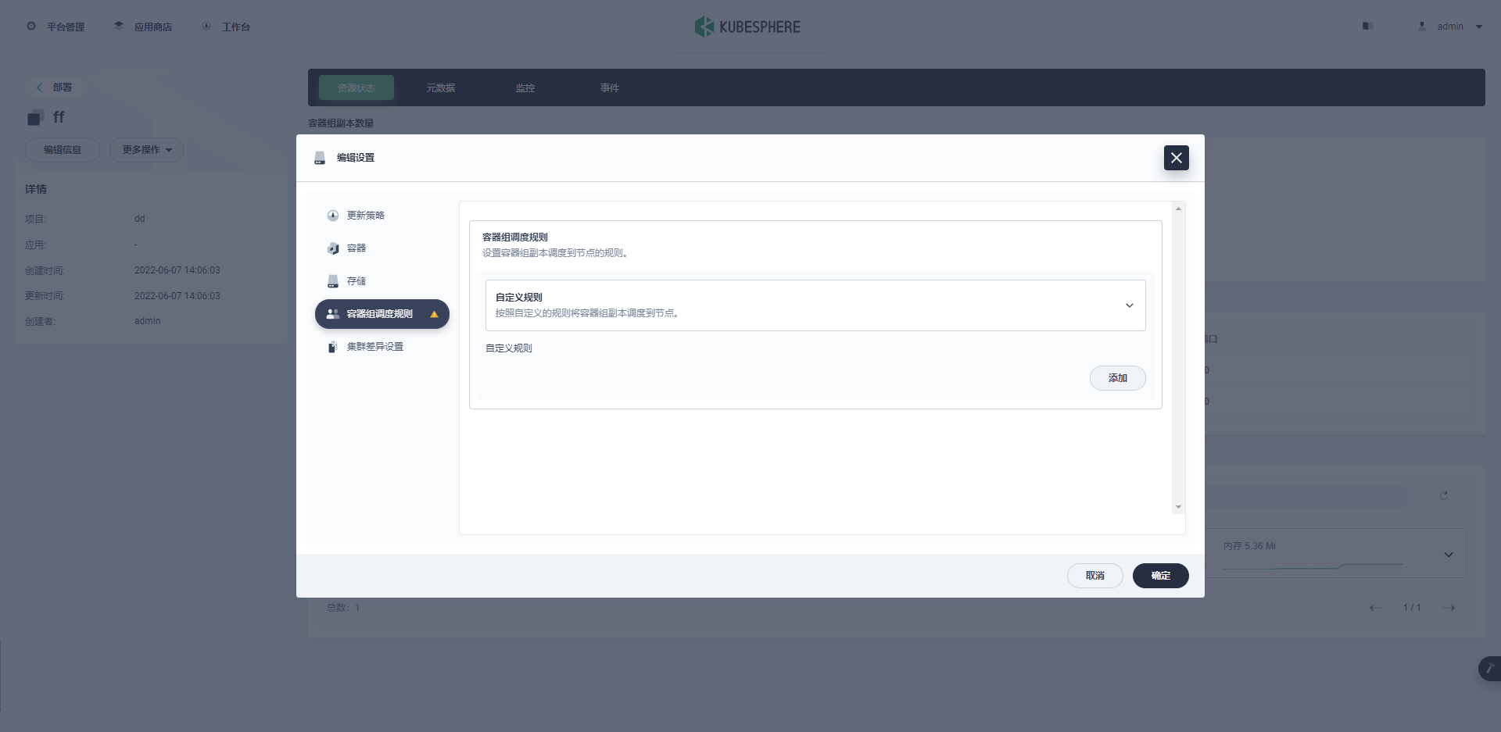The image size is (1501, 732).
Task: Switch to the 监控 tab
Action: click(x=525, y=88)
